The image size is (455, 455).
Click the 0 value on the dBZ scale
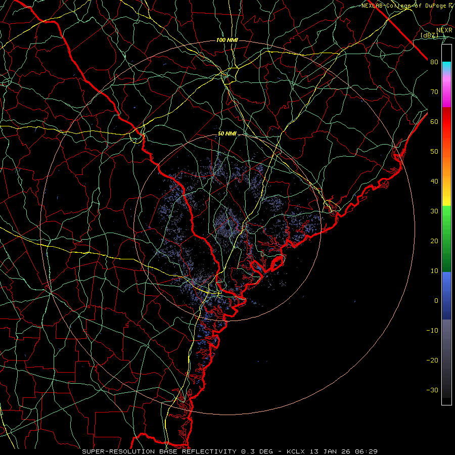[436, 301]
